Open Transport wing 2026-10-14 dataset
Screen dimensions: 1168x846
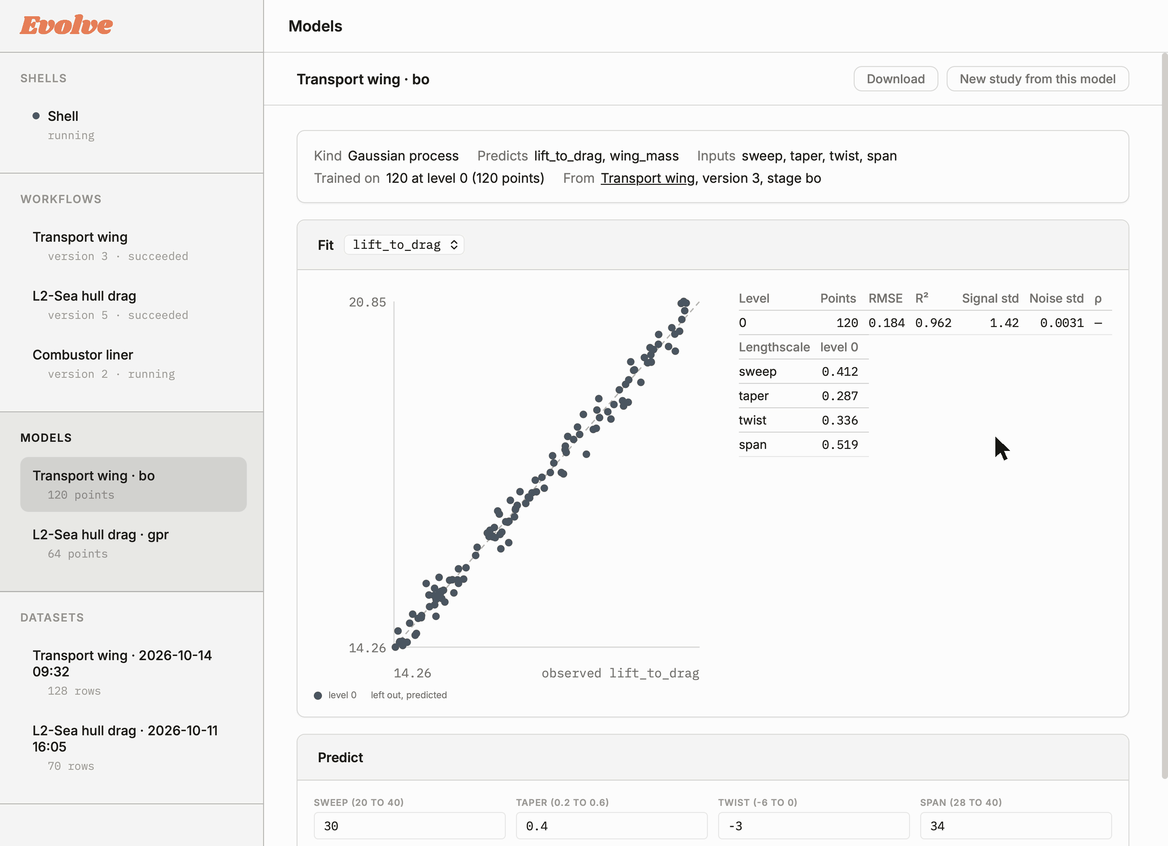coord(134,672)
